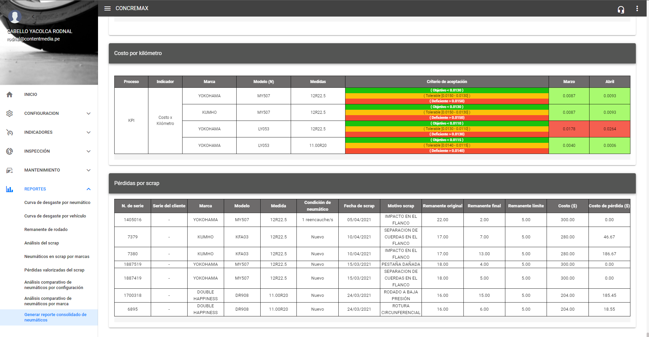Click the gear icon for CONFIGURACION

[9, 113]
